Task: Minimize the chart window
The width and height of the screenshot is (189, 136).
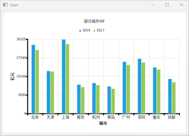Action: (x=153, y=5)
